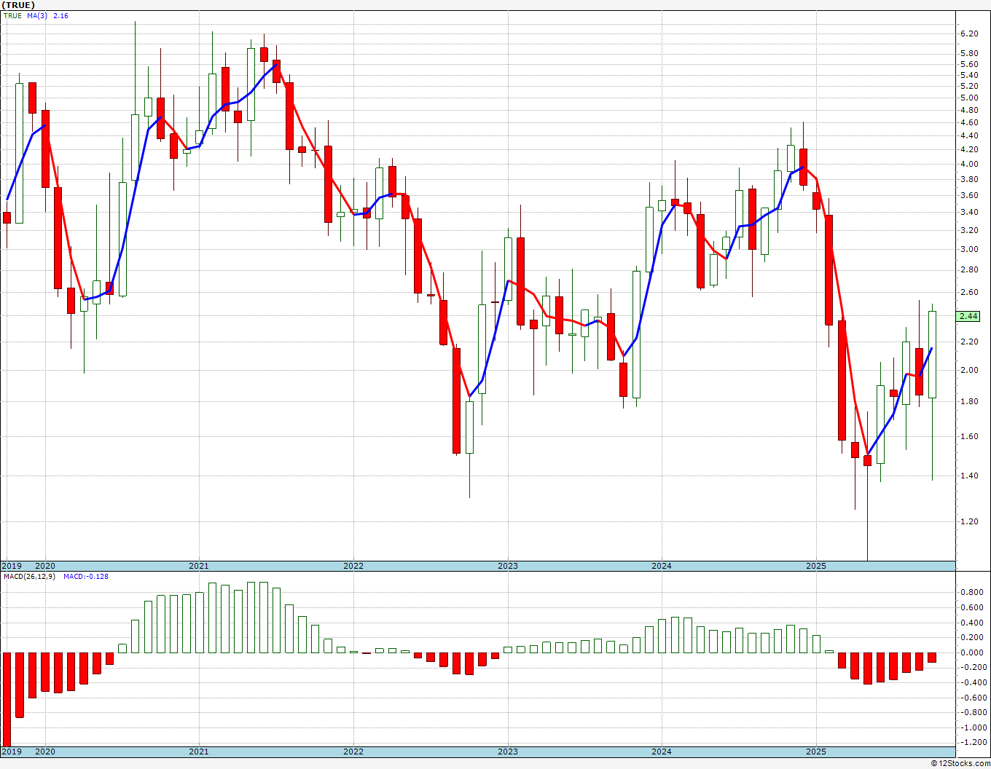The height and width of the screenshot is (769, 991).
Task: Click 2024 on the price chart time axis
Action: pyautogui.click(x=662, y=566)
